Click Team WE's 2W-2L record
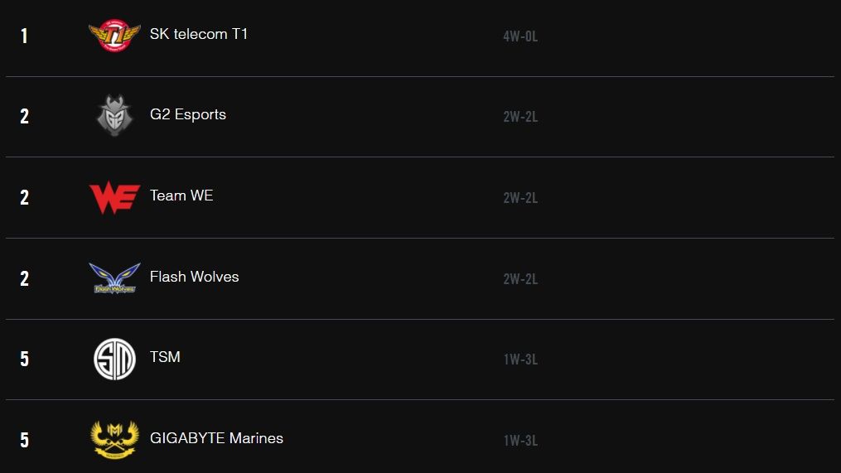The height and width of the screenshot is (473, 841). coord(520,198)
